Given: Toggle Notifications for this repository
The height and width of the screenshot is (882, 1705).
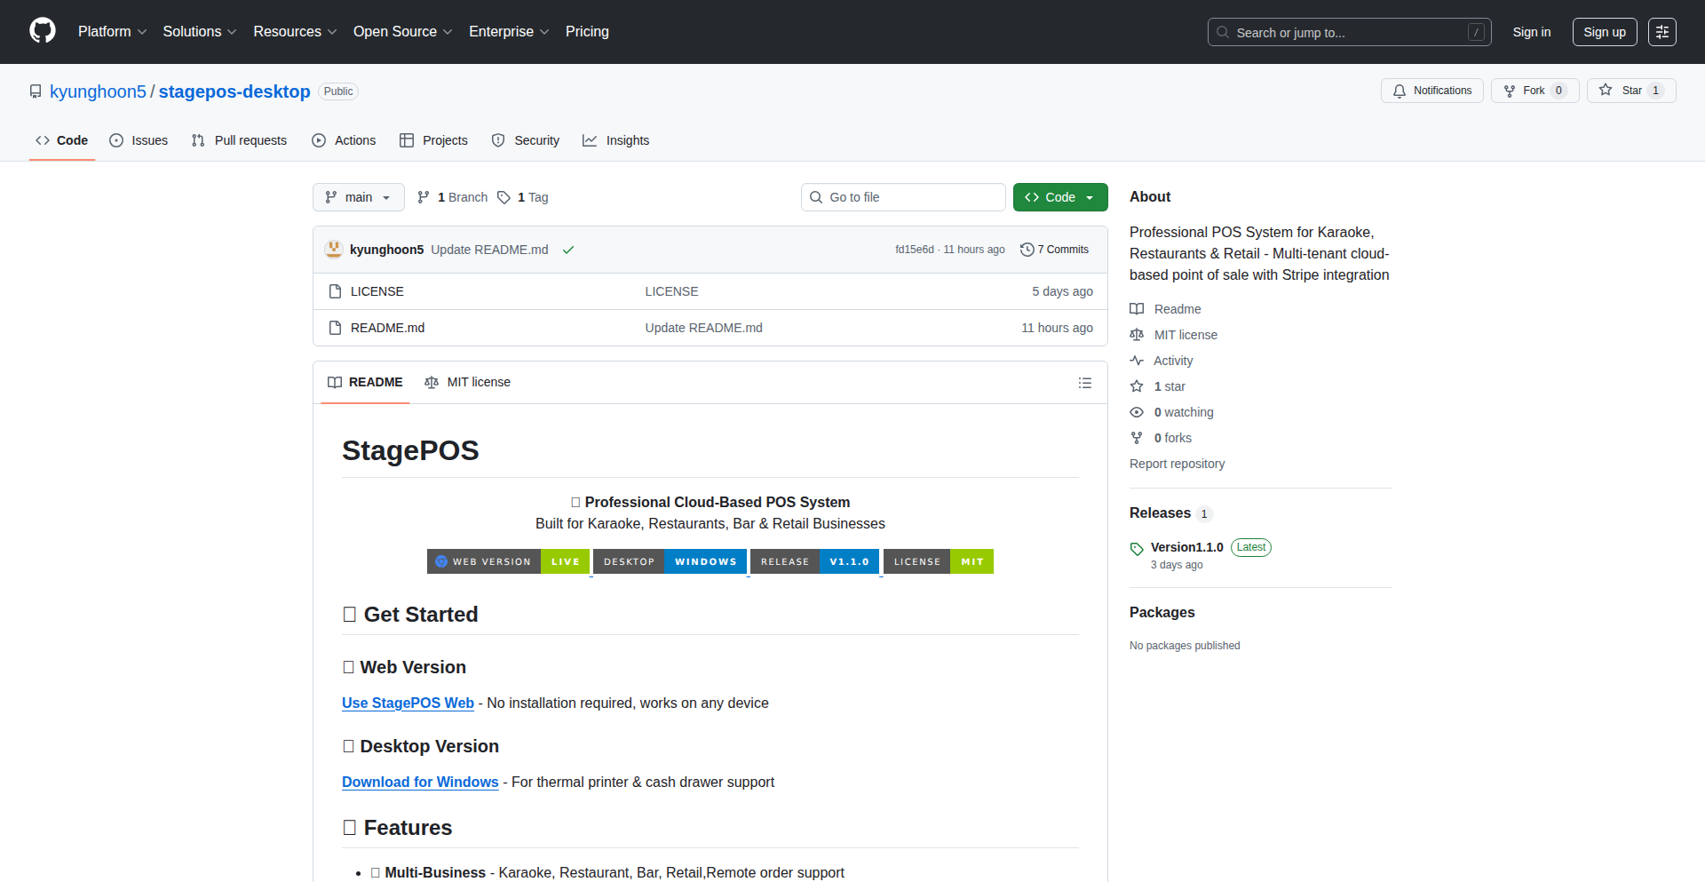Looking at the screenshot, I should (x=1431, y=91).
